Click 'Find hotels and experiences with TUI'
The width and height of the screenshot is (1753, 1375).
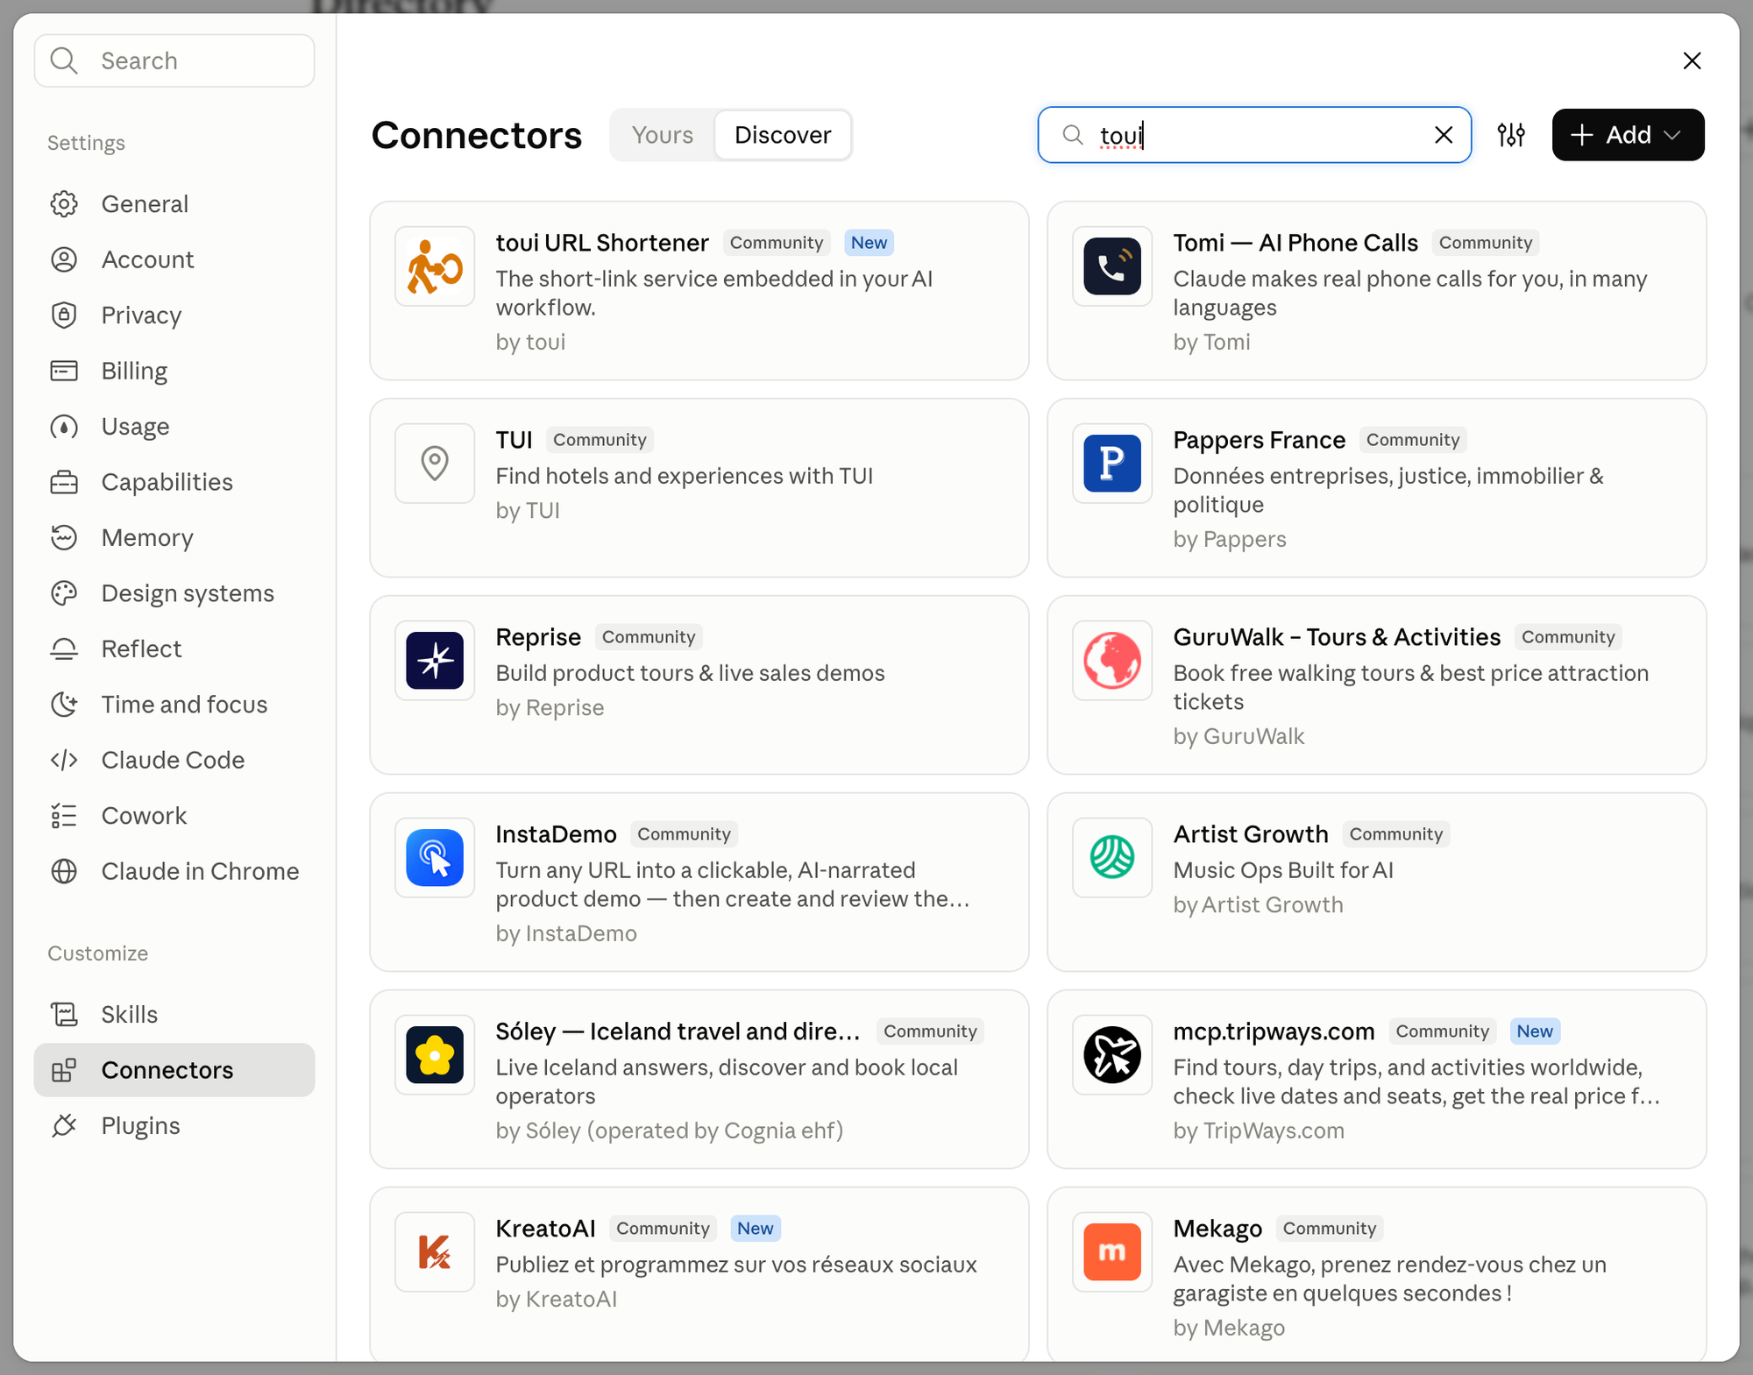(x=685, y=476)
